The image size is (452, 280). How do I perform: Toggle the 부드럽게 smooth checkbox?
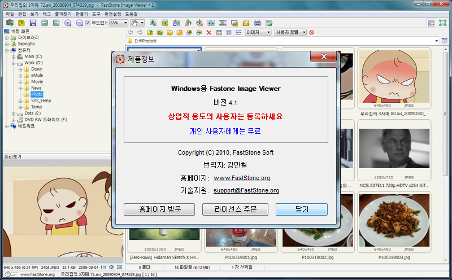coord(88,23)
